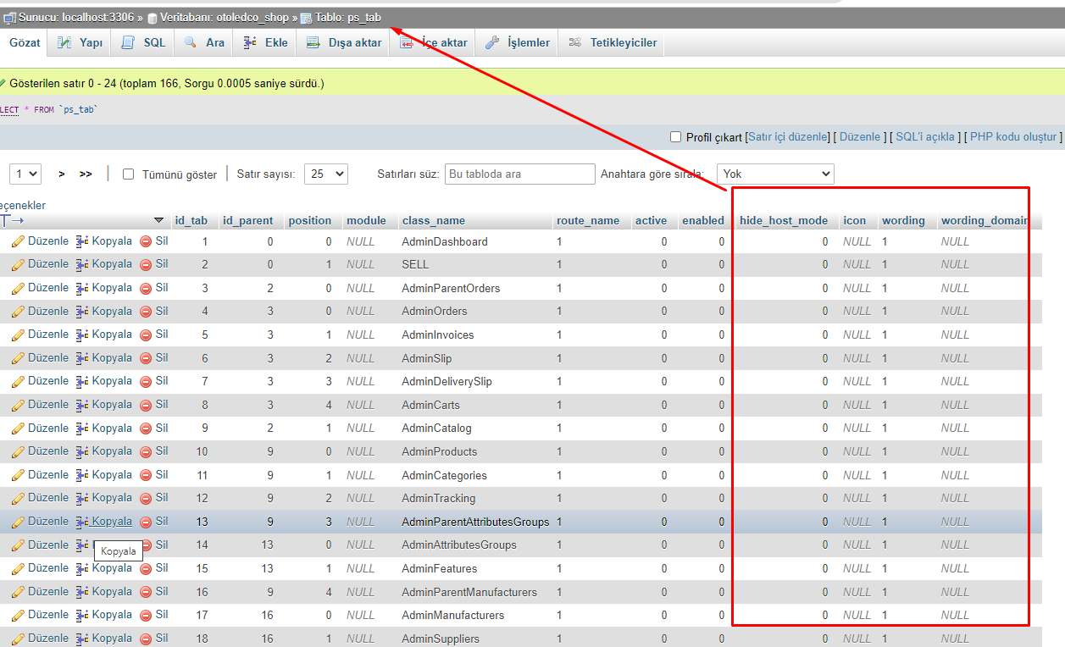
Task: Sort by the module column header
Action: tap(366, 220)
